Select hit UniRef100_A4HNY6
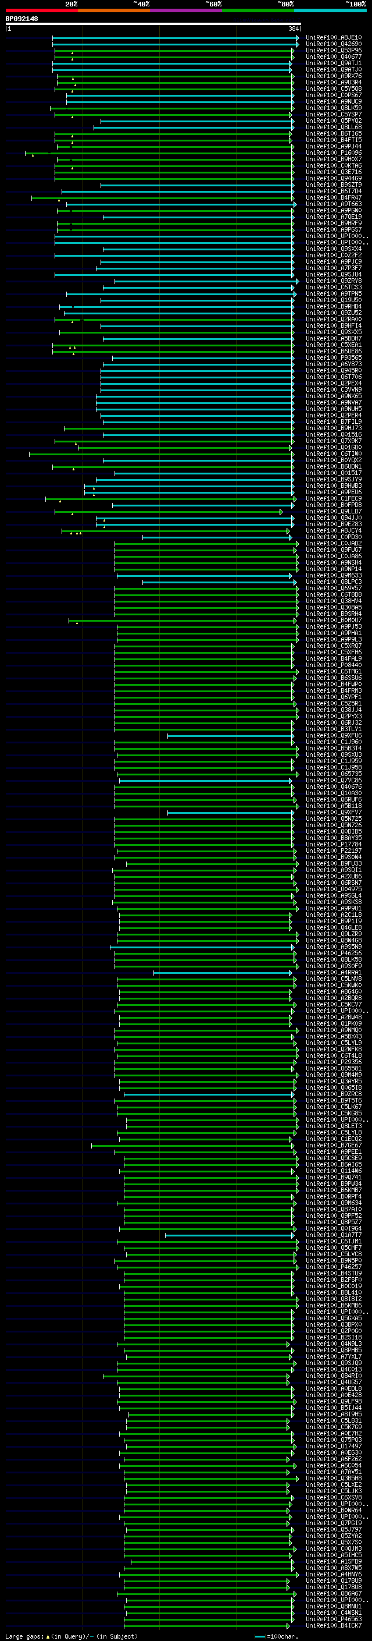The image size is (372, 1641). (333, 1574)
